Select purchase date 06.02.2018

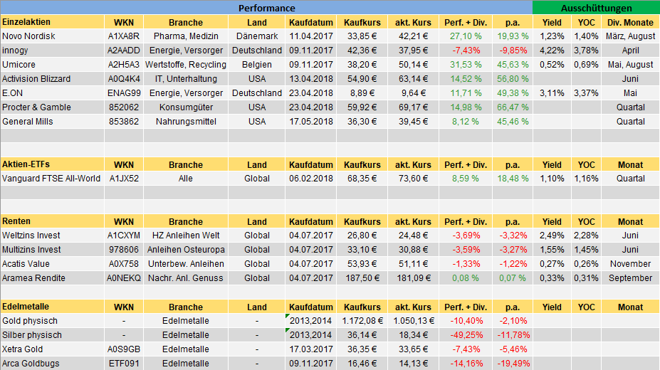310,179
